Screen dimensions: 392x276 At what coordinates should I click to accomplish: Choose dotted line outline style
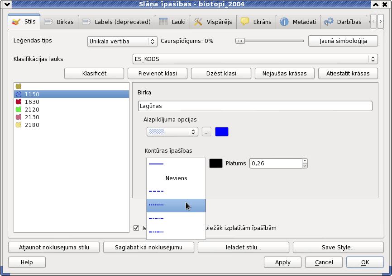tap(176, 206)
